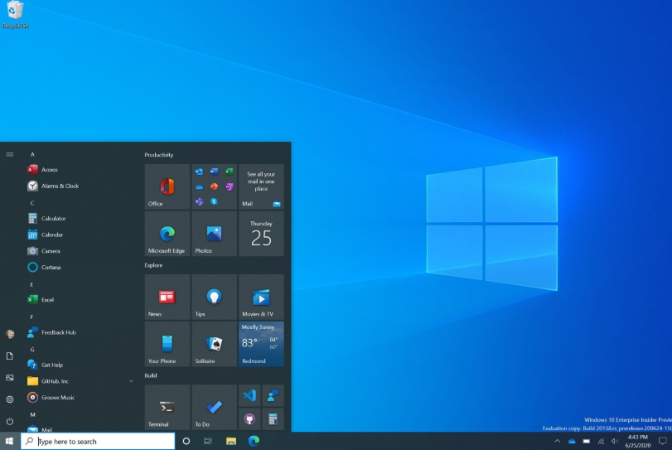Launch the Movies & TV tile
Image resolution: width=672 pixels, height=450 pixels.
261,297
